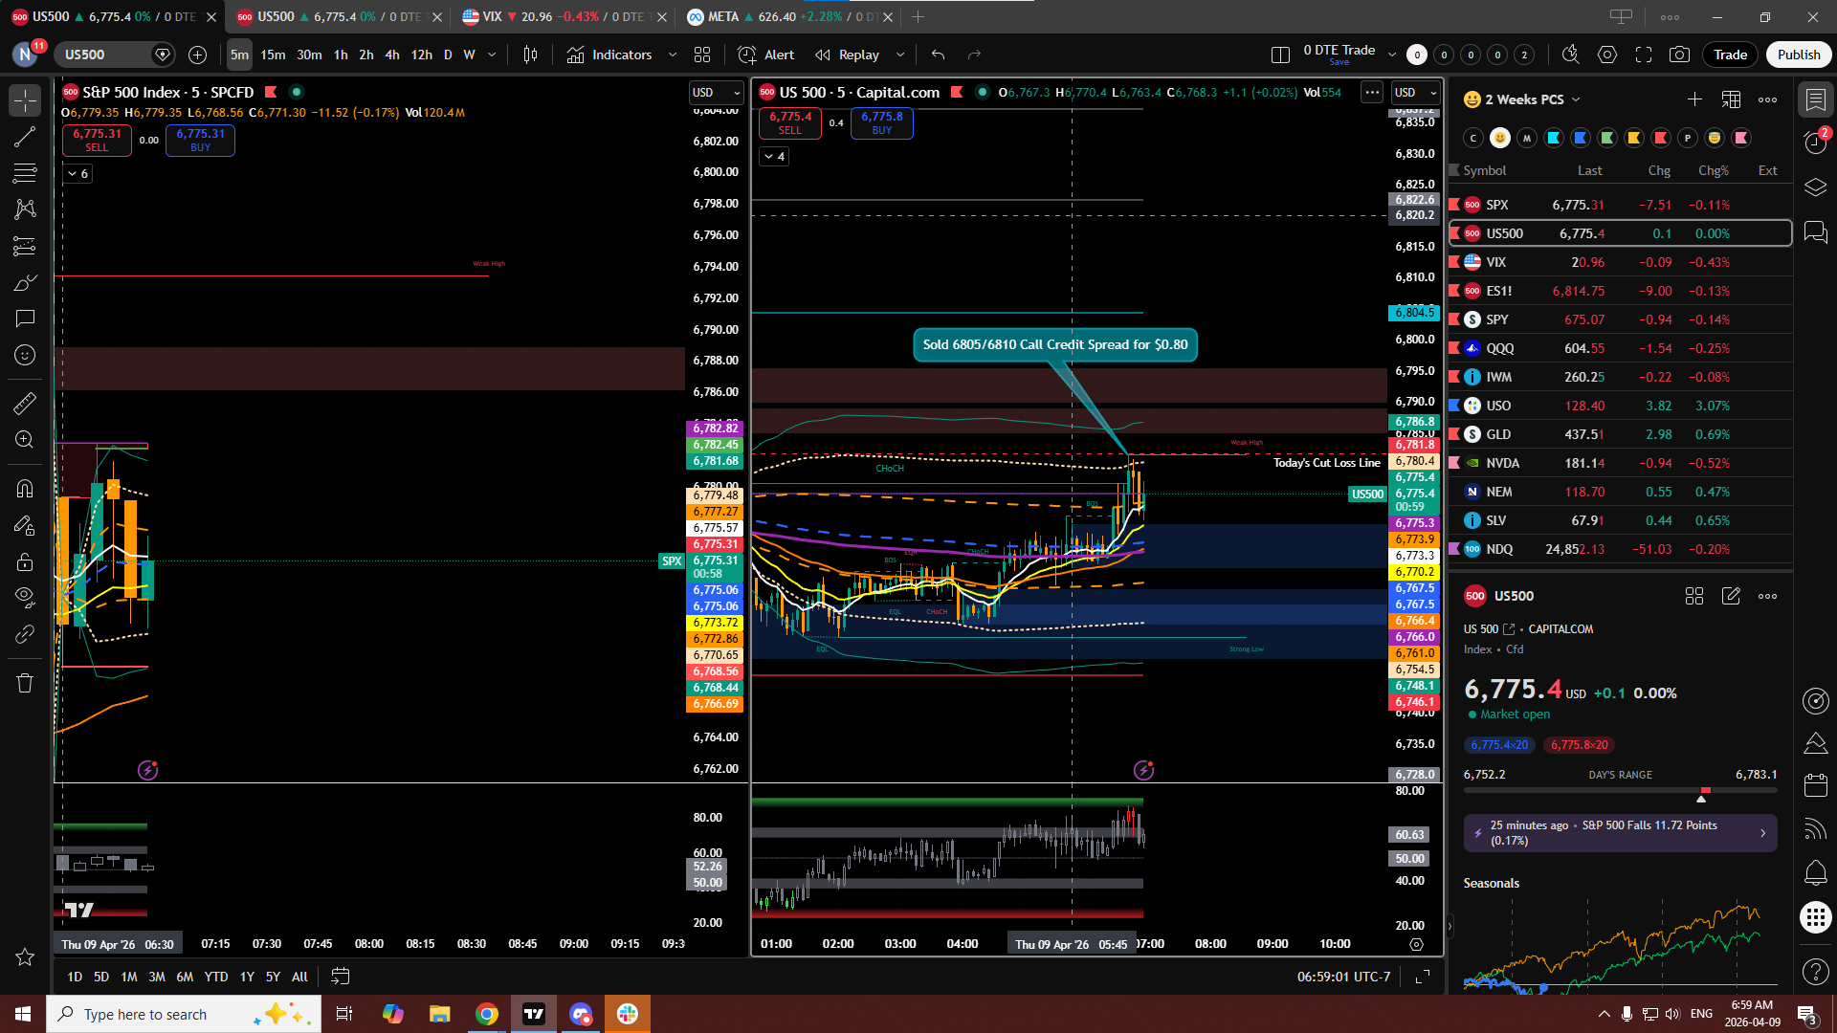Viewport: 1837px width, 1033px height.
Task: Open Chrome from the Windows taskbar
Action: click(487, 1014)
